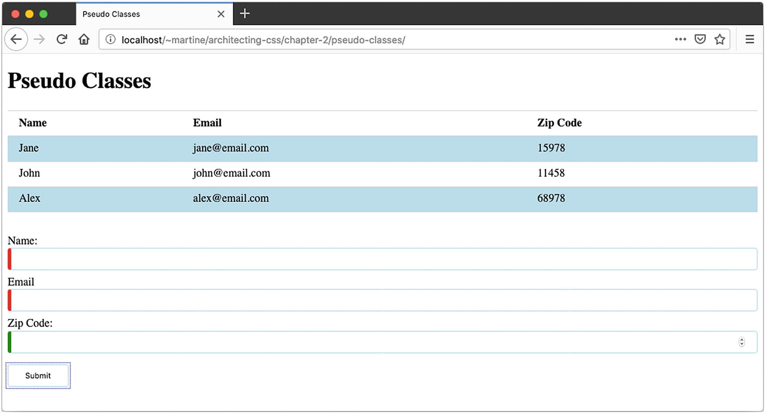The width and height of the screenshot is (766, 414).
Task: Click the browser back arrow button
Action: 16,39
